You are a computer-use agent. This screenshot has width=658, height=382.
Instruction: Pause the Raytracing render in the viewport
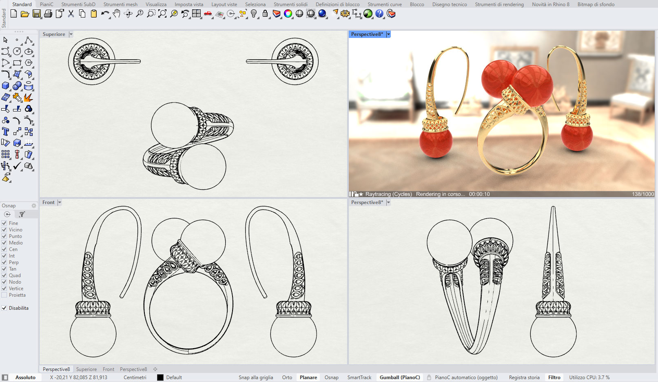pos(351,194)
